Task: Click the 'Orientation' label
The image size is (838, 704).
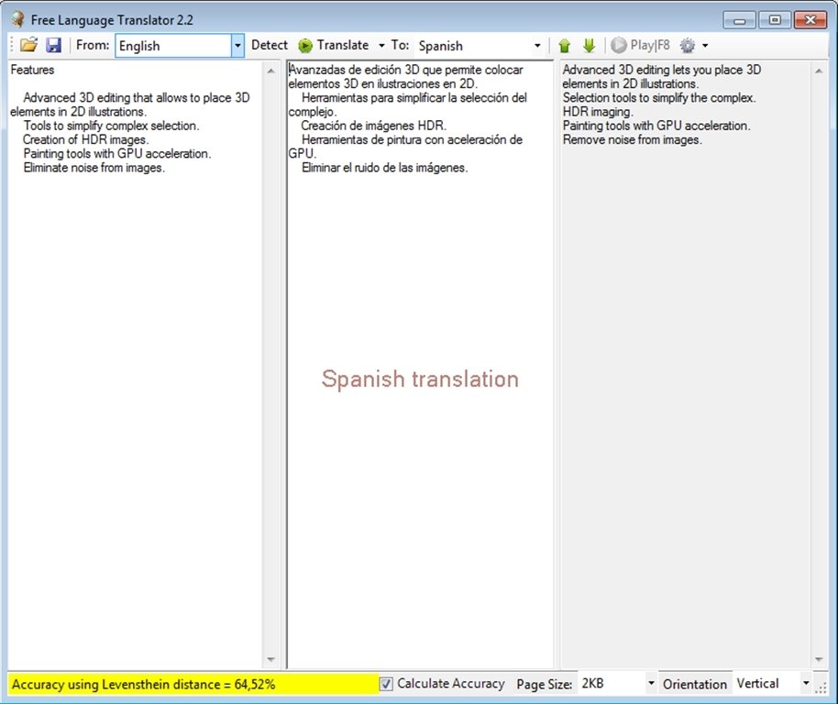Action: pos(695,684)
